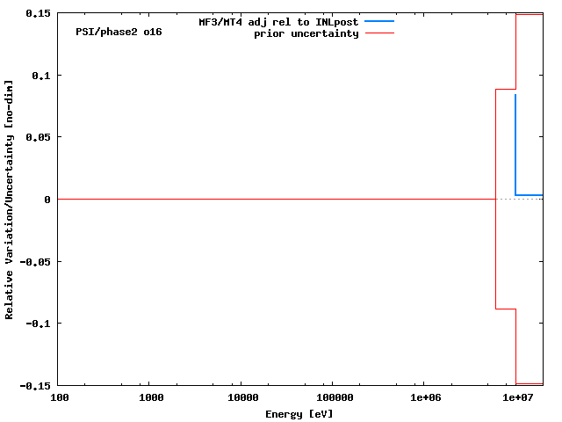The image size is (562, 422).
Task: Click the -0.15 y-axis tick label
Action: tap(34, 385)
